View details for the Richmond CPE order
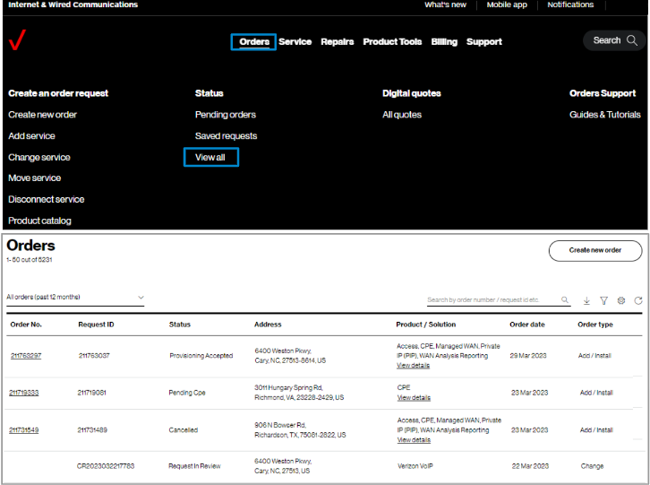650x485 pixels. [414, 398]
